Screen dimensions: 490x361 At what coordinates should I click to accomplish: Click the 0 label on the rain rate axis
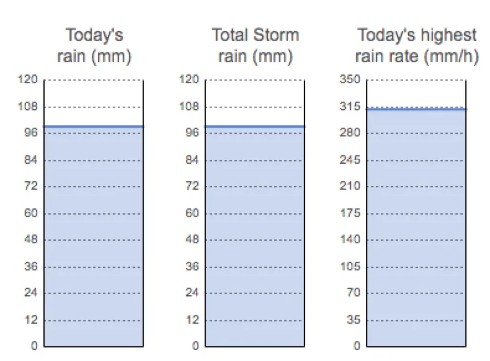click(x=357, y=346)
